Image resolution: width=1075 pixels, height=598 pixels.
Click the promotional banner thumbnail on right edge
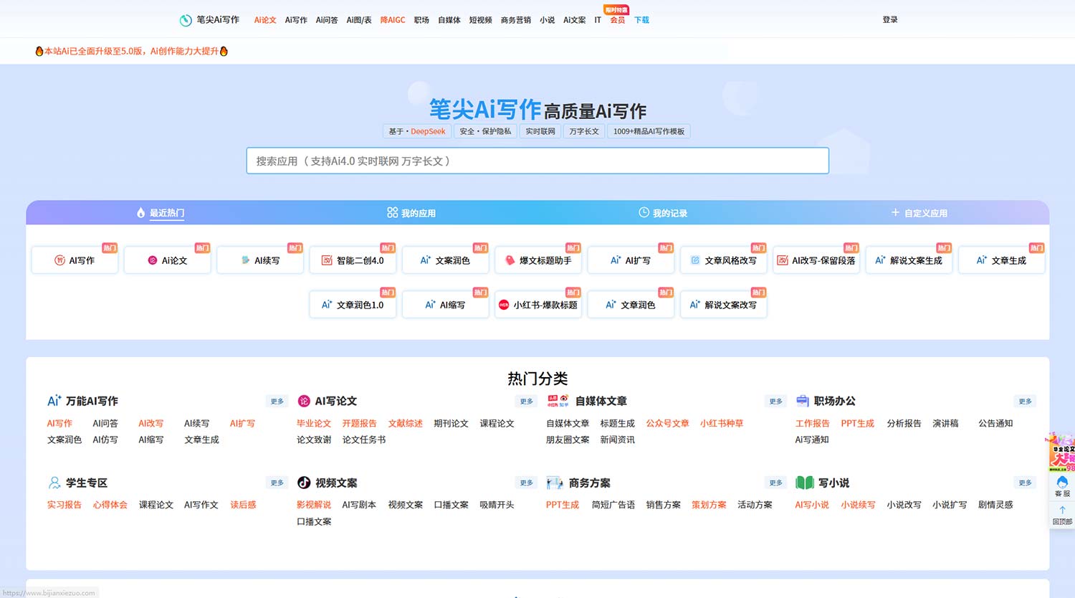tap(1062, 451)
